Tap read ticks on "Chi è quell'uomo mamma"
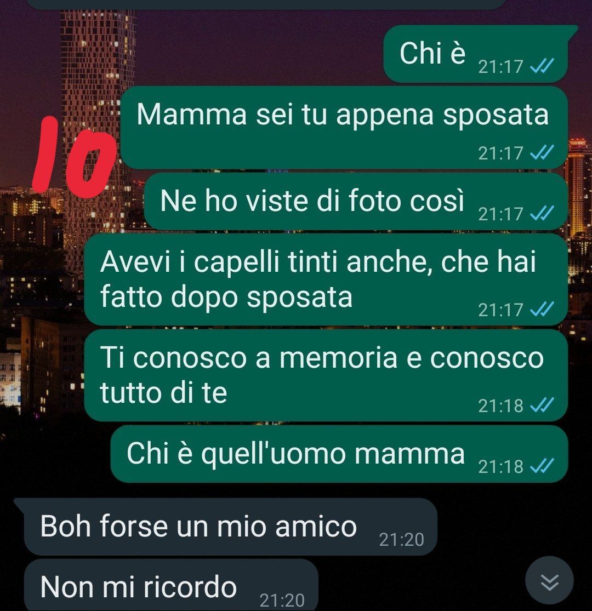This screenshot has height=611, width=592. pyautogui.click(x=542, y=466)
